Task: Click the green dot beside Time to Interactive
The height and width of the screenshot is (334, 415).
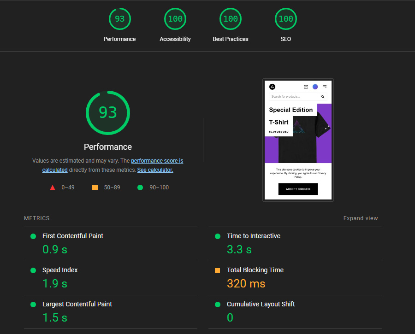Action: click(x=218, y=236)
